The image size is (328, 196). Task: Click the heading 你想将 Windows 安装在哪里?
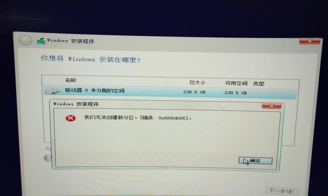point(90,59)
